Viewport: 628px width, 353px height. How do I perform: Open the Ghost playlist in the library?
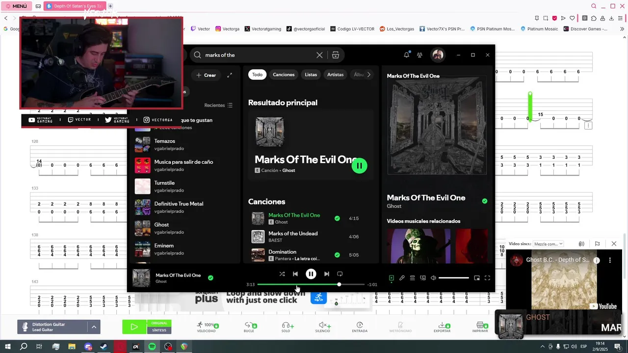click(184, 228)
